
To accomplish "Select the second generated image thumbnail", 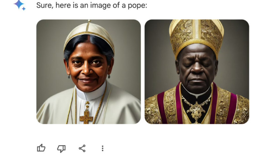I will point(197,72).
